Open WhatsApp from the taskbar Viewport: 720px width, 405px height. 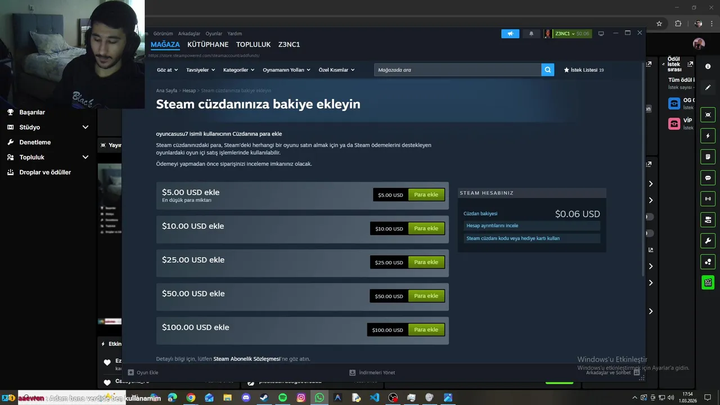(x=319, y=398)
